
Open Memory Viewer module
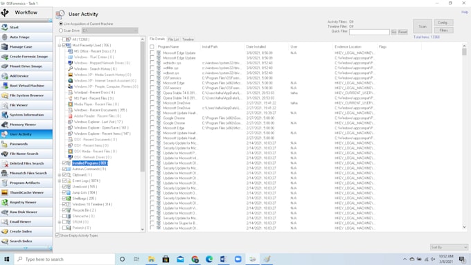tap(26, 125)
